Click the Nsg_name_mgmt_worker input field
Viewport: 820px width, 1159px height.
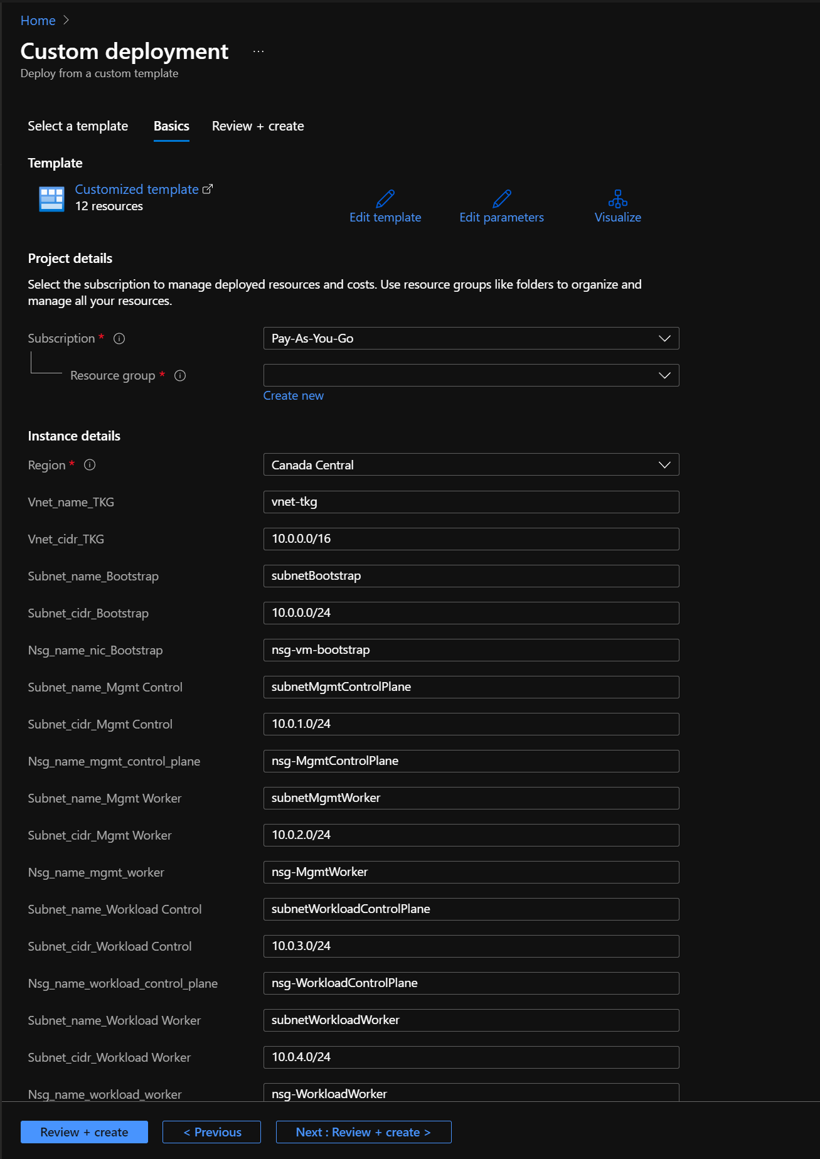(x=471, y=872)
